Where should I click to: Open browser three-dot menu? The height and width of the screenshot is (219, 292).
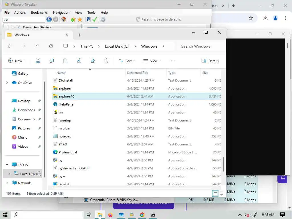click(286, 18)
